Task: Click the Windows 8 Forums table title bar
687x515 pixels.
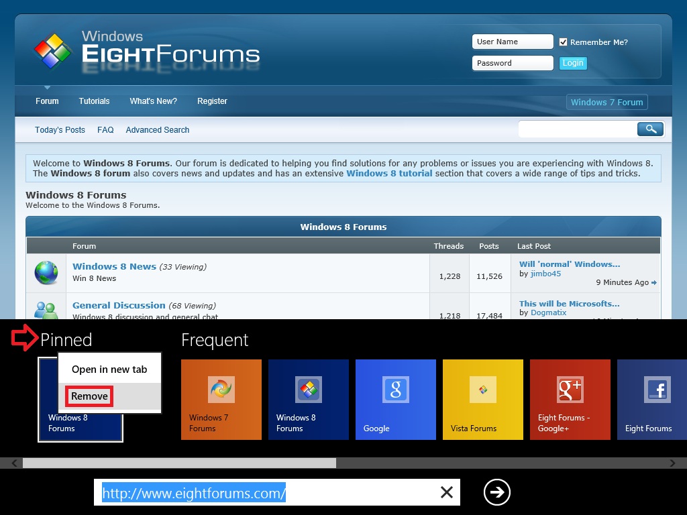Action: point(343,227)
